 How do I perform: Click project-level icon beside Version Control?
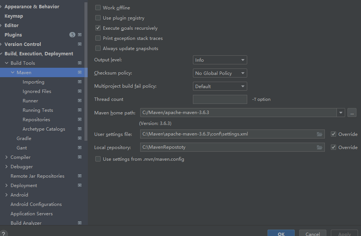pyautogui.click(x=80, y=44)
